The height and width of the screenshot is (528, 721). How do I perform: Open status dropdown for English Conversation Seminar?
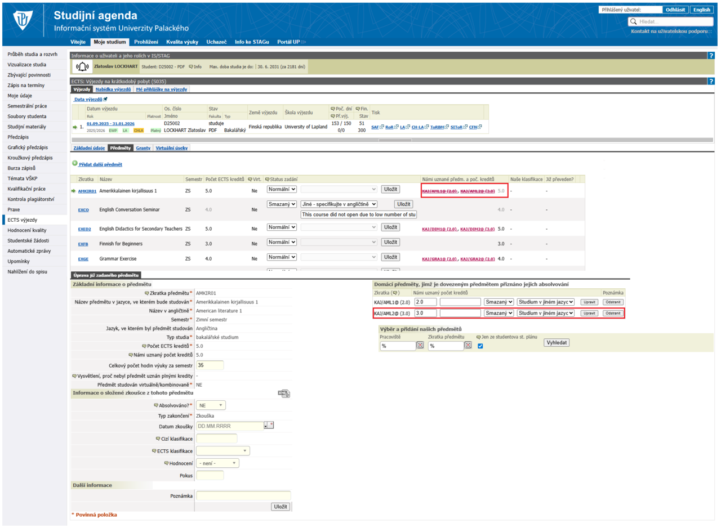tap(282, 204)
